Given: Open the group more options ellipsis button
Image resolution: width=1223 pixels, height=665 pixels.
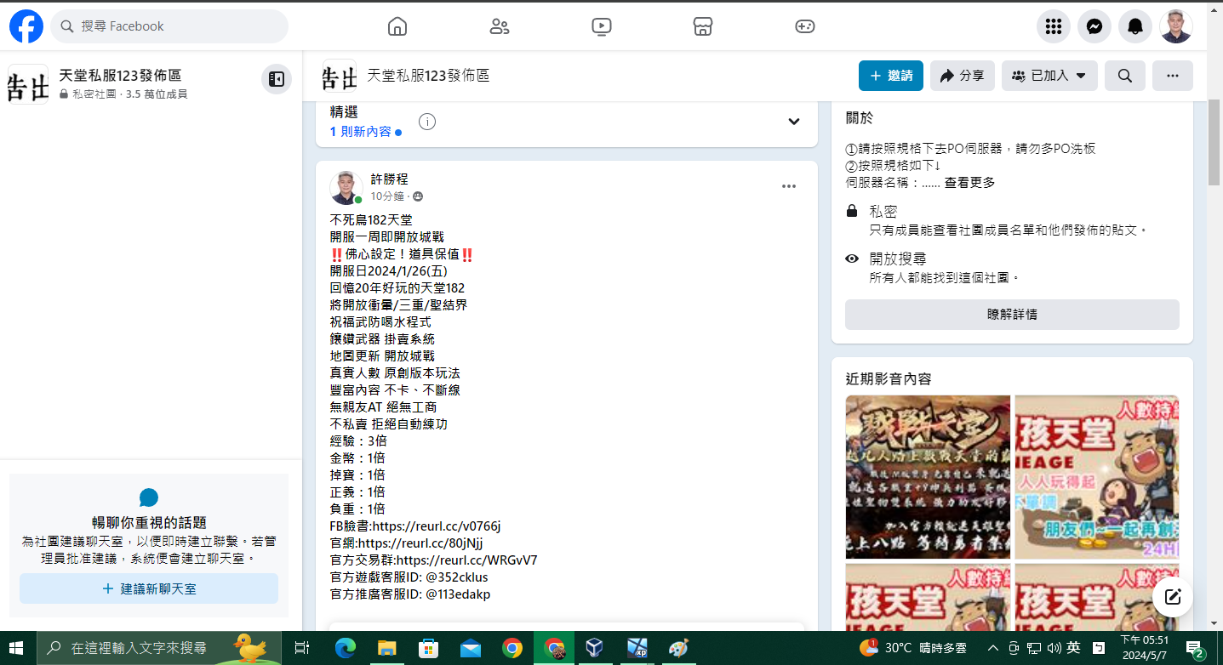Looking at the screenshot, I should tap(1173, 76).
